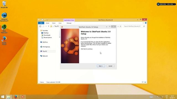
Task: Expand the ribbon with chevron arrow
Action: coord(143,23)
